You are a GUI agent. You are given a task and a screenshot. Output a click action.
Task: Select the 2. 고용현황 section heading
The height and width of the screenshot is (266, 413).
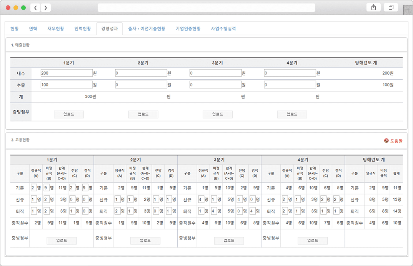[20, 140]
